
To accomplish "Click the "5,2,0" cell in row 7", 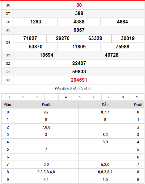I will tap(105, 165).
